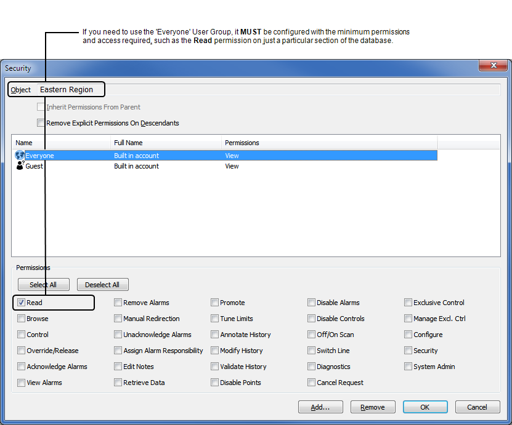Toggle the Acknowledge Alarms checkbox

coord(22,367)
